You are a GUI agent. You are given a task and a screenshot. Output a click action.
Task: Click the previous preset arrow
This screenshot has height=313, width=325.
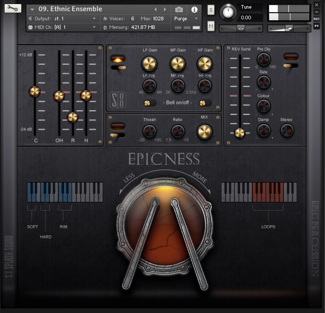tap(155, 9)
